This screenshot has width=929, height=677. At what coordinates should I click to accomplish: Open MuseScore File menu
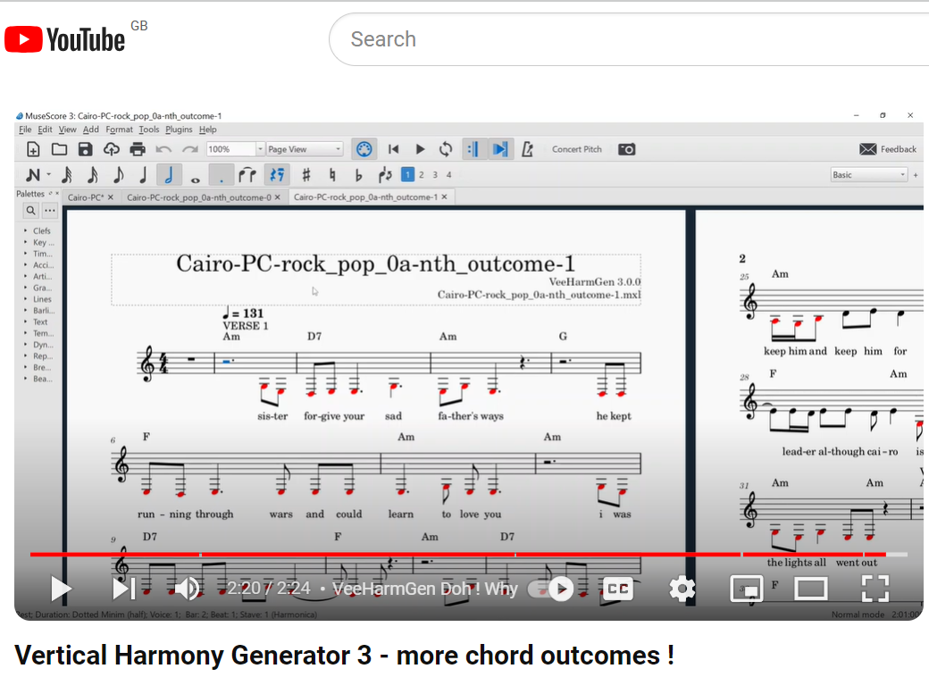(25, 130)
